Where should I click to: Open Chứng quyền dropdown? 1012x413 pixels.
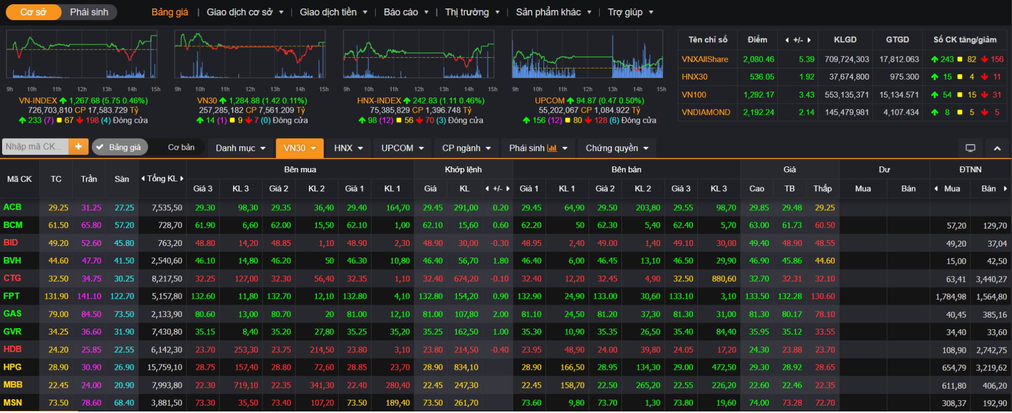(x=617, y=149)
